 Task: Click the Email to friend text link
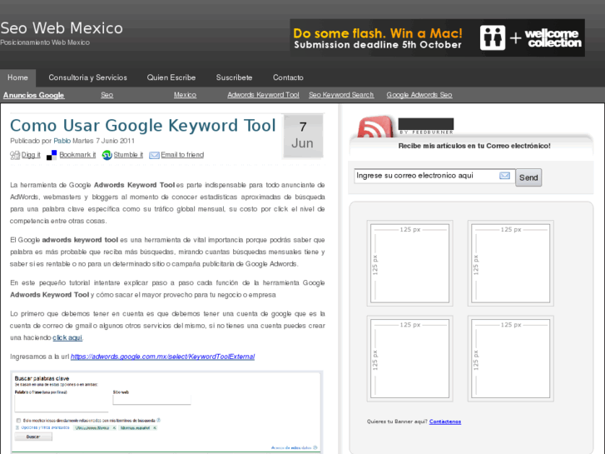182,155
